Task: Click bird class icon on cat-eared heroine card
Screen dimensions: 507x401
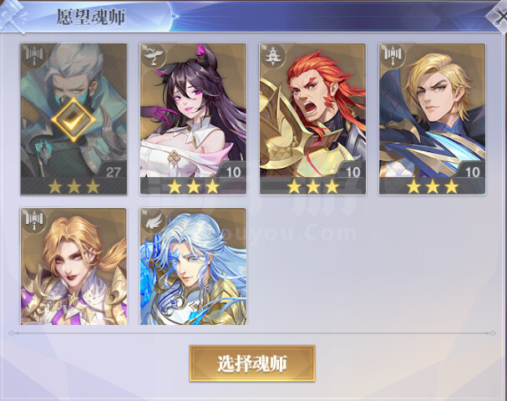Action: click(x=154, y=55)
